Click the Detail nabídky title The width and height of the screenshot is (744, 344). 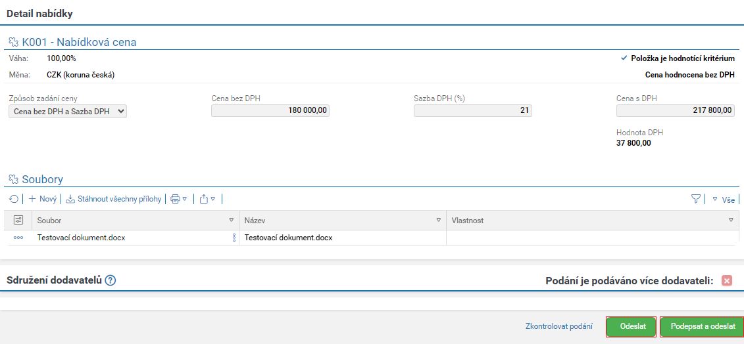tap(39, 14)
